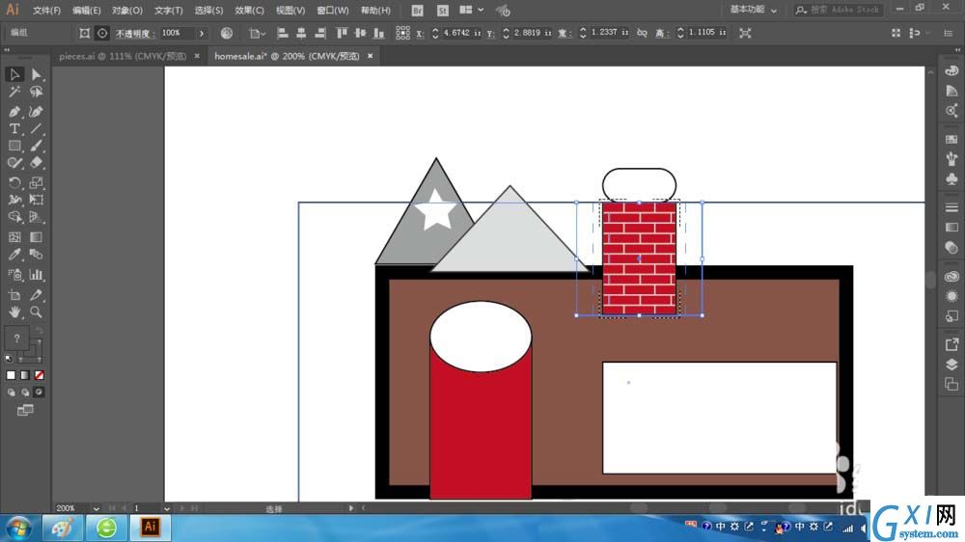This screenshot has height=542, width=965.
Task: Select the Hand tool
Action: click(x=14, y=312)
